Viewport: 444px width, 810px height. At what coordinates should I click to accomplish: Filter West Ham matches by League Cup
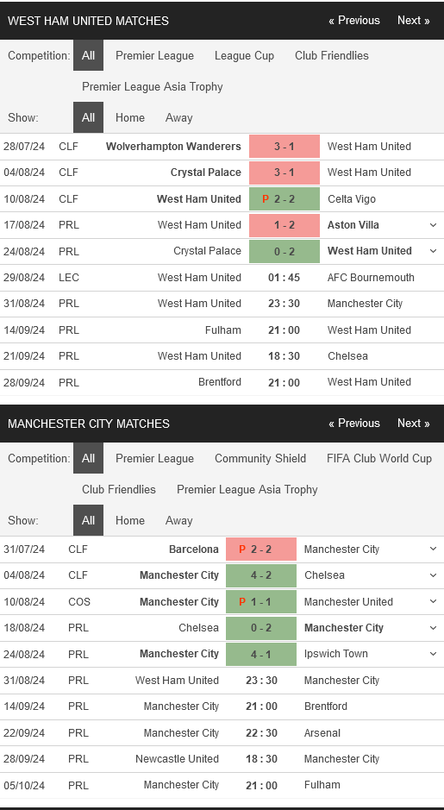tap(244, 56)
